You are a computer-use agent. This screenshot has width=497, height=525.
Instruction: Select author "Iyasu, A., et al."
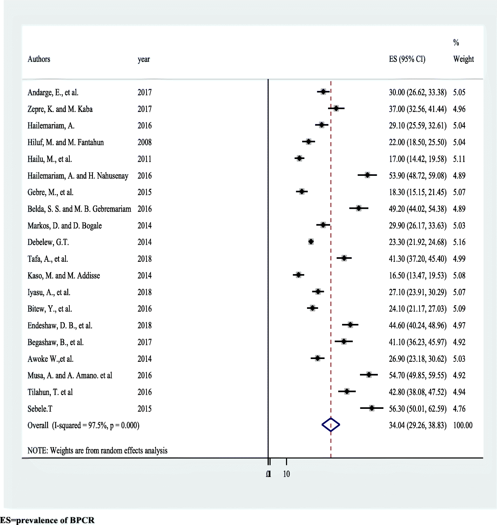pos(49,292)
